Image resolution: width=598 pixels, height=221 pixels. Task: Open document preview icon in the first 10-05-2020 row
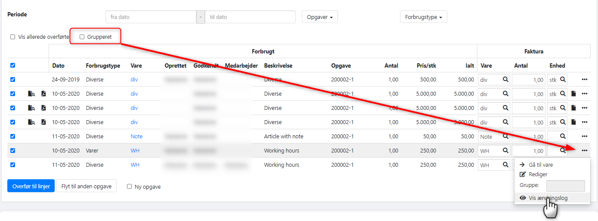[x=31, y=94]
